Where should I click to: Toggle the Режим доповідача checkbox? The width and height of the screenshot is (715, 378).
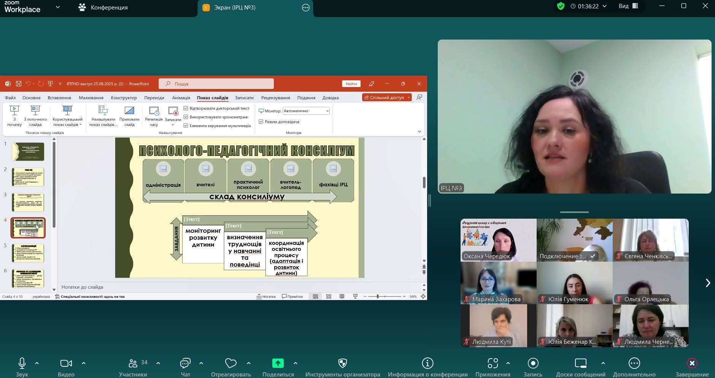click(x=261, y=122)
